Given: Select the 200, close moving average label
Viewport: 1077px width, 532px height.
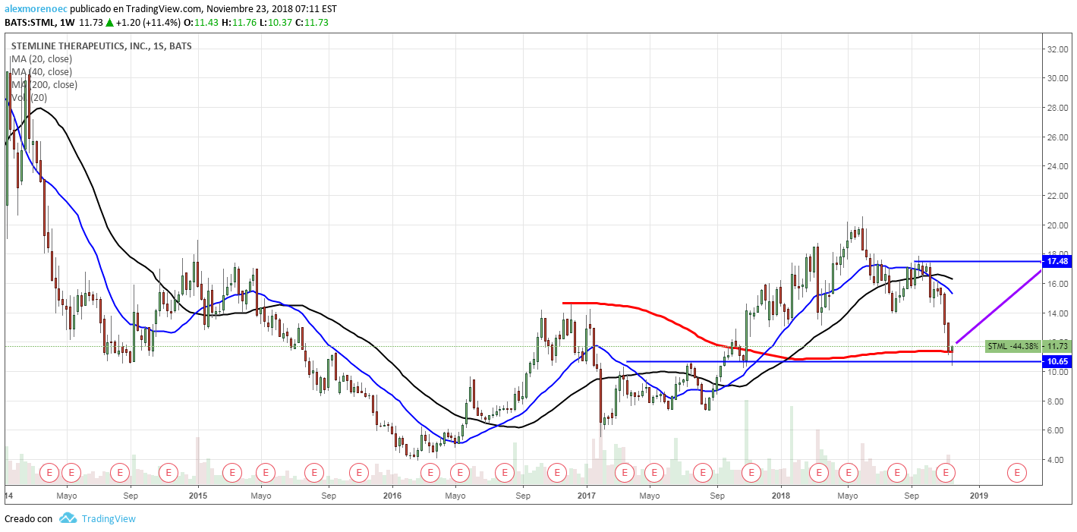Looking at the screenshot, I should [x=44, y=84].
